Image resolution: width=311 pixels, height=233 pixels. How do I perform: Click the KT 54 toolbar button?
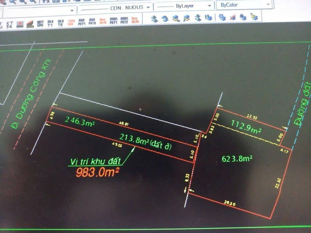pyautogui.click(x=10, y=25)
